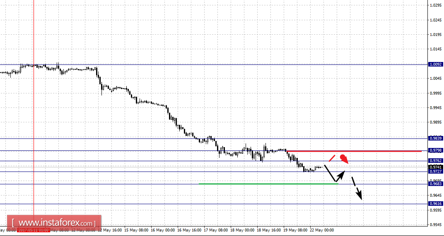This screenshot has width=444, height=236.
Task: Click the 1.0195 axis price value
Action: pyautogui.click(x=436, y=35)
